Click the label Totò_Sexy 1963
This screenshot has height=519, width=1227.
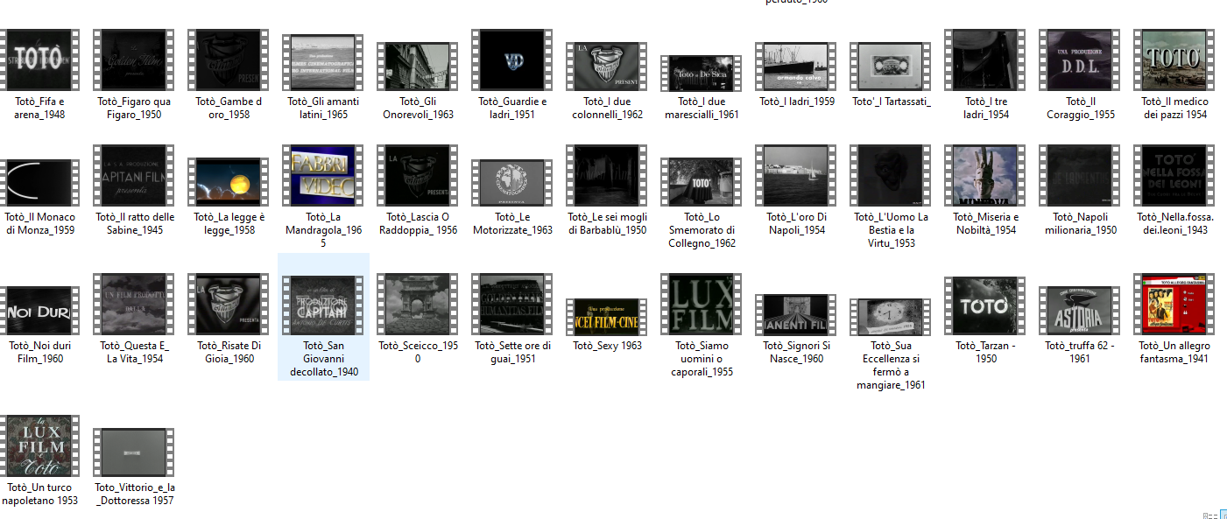tap(607, 346)
